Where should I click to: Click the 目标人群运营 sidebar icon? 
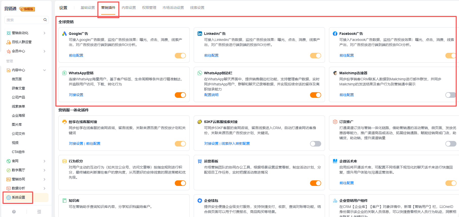coord(9,42)
